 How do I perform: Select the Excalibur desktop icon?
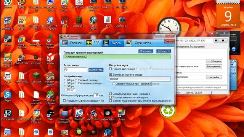point(79,22)
